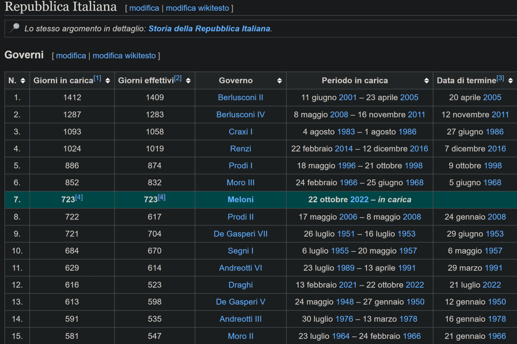Click 'modifica' next to Governi heading
Screen dimensions: 517x344
coord(71,56)
